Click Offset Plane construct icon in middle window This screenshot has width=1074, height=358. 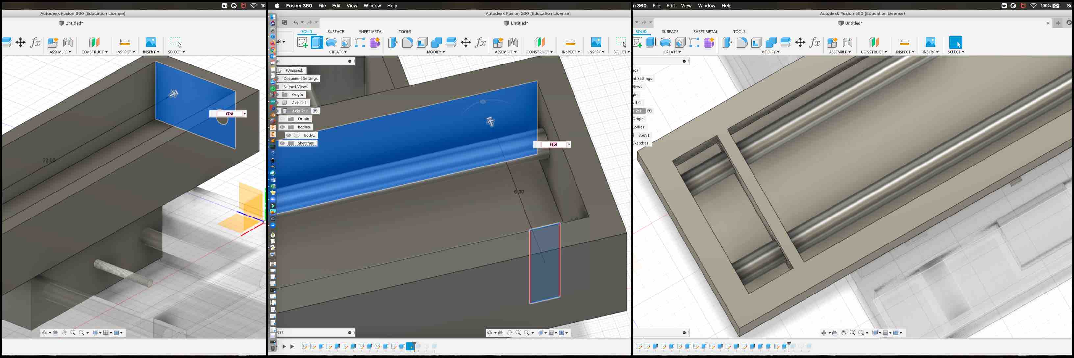540,42
